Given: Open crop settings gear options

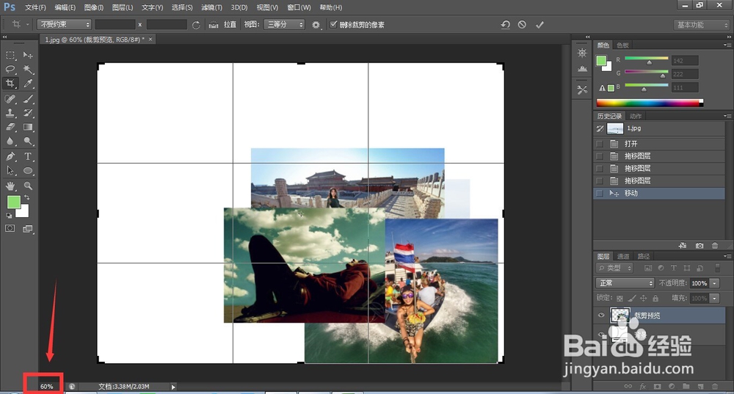Looking at the screenshot, I should 316,25.
